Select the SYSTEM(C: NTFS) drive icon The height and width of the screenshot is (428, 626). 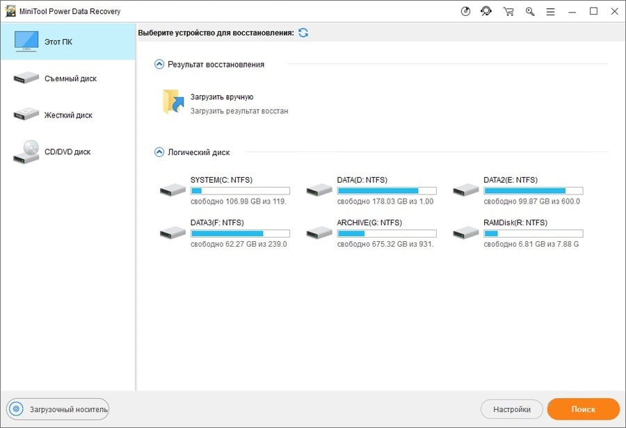click(172, 190)
